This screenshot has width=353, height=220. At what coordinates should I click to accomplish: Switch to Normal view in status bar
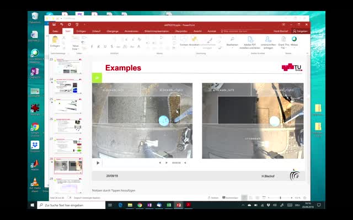coord(244,198)
